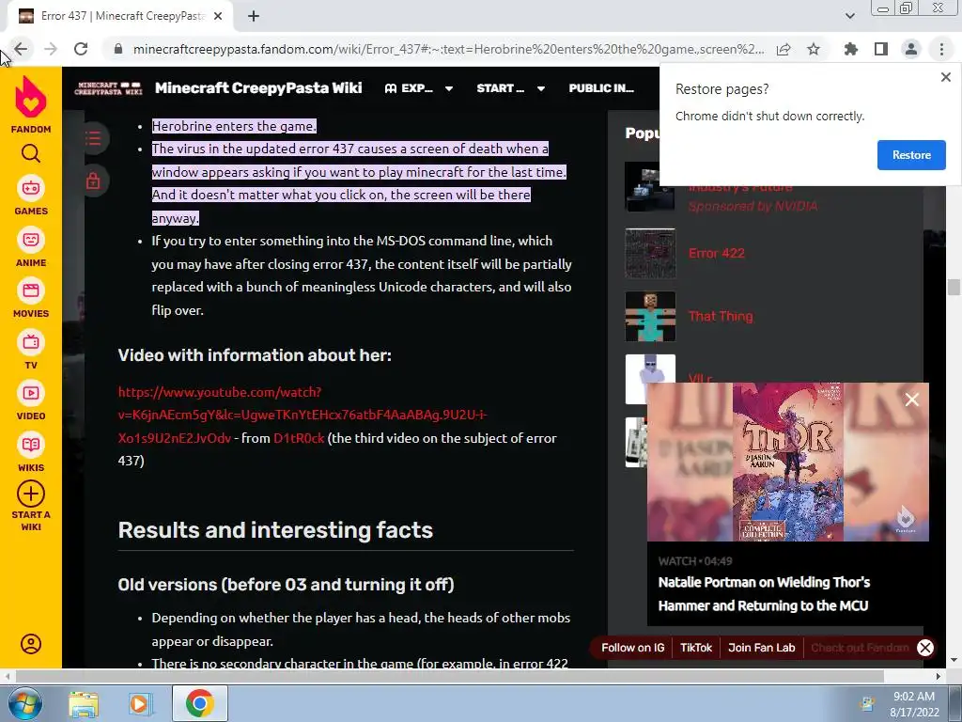Click the Results and interesting facts heading
Image resolution: width=962 pixels, height=722 pixels.
click(275, 530)
